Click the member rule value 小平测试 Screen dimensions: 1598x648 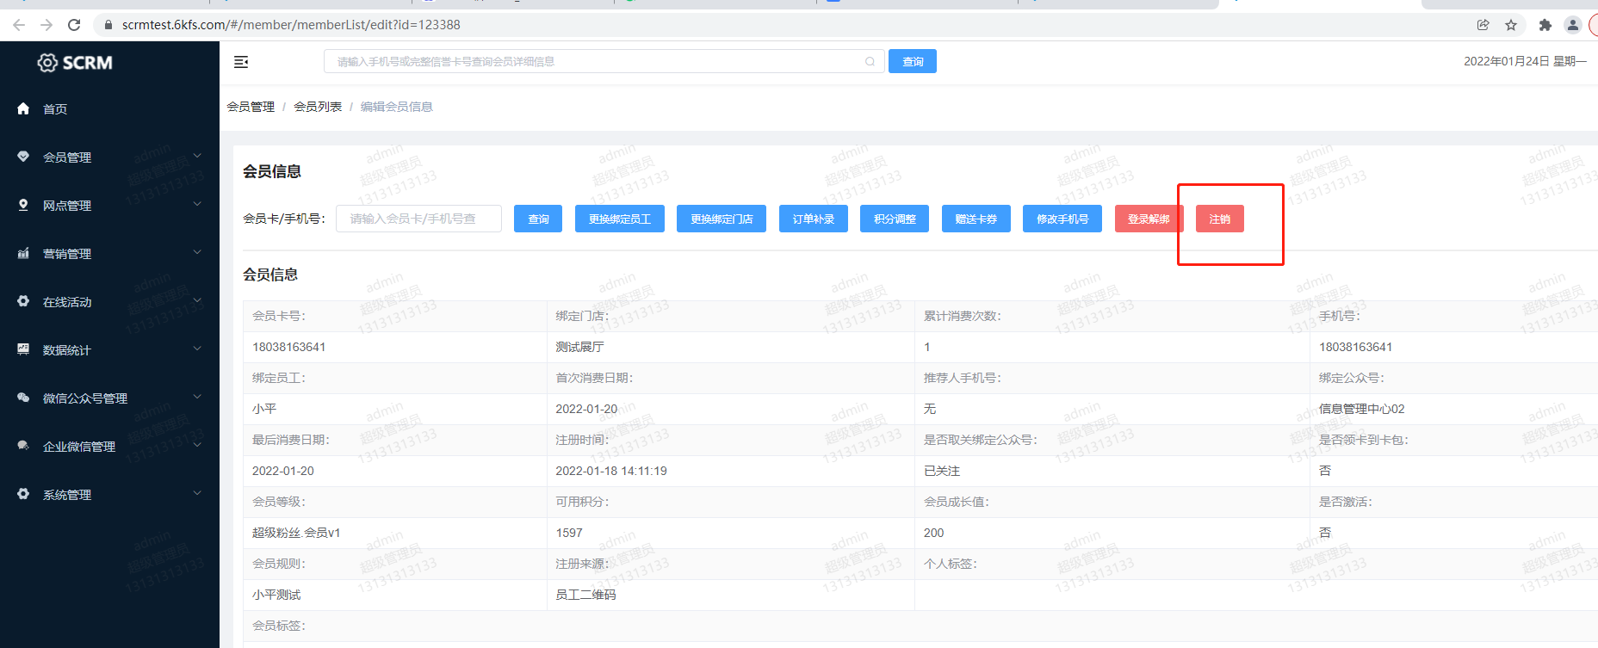pos(276,595)
